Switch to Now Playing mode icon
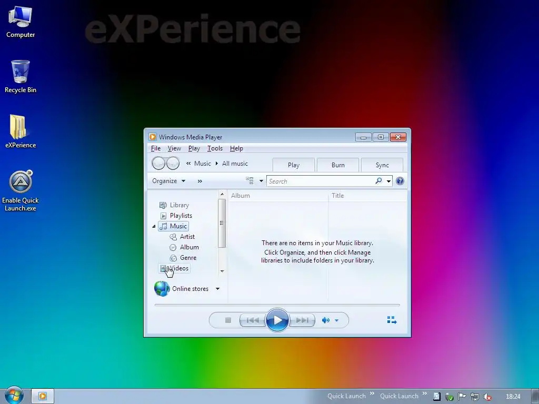539x404 pixels. [392, 320]
